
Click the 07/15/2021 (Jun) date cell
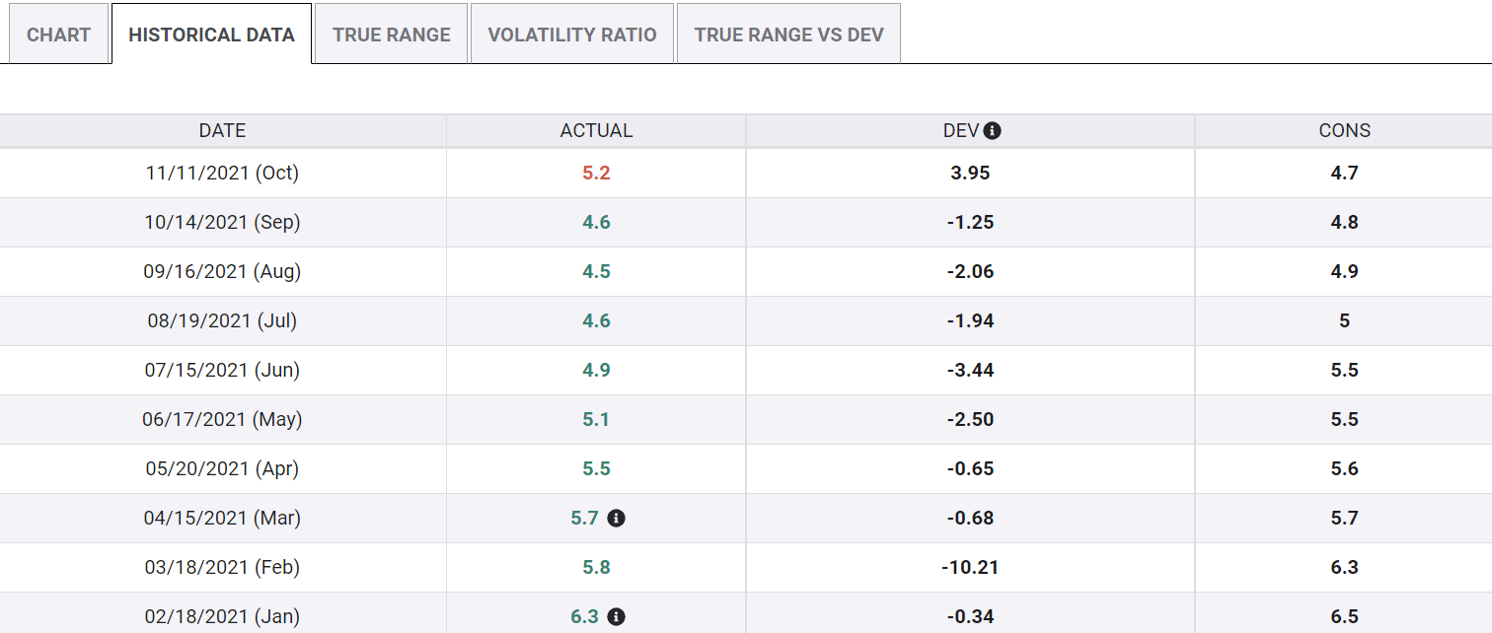click(222, 370)
